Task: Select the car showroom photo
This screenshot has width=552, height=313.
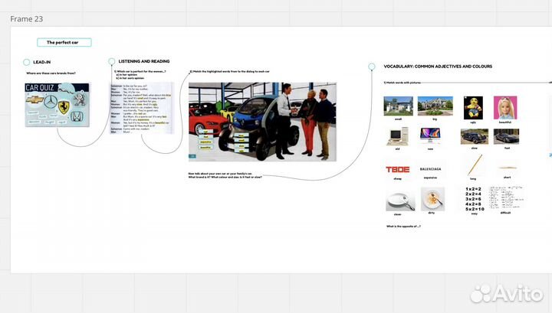Action: tap(262, 121)
